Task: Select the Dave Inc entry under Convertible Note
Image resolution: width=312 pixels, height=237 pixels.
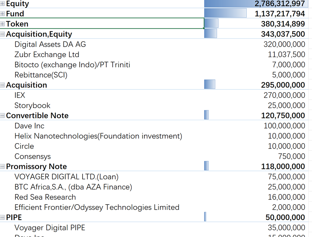Action: [29, 126]
